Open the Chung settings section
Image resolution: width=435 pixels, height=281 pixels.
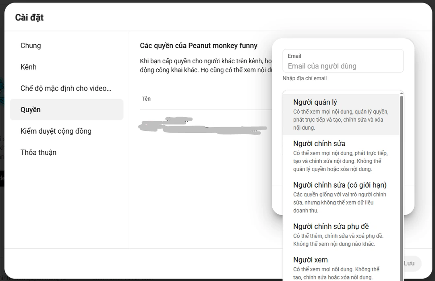66,45
